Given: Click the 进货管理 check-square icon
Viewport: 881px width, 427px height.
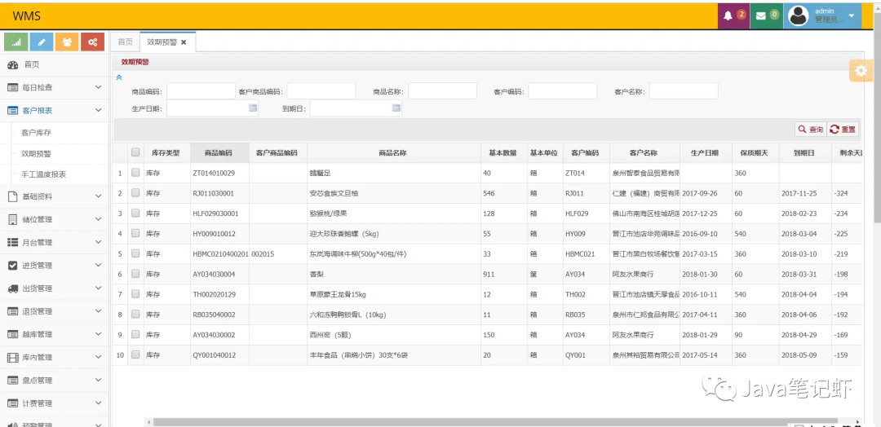Looking at the screenshot, I should click(x=12, y=266).
